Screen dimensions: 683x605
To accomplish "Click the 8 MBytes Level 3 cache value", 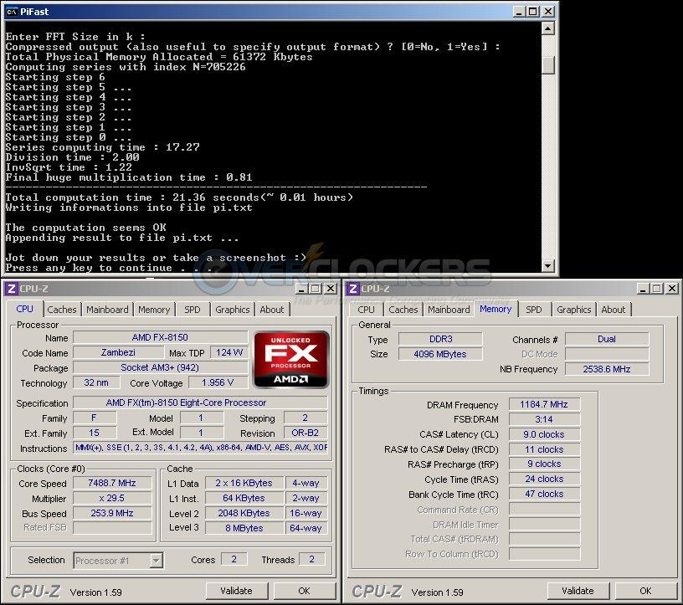I will (244, 528).
